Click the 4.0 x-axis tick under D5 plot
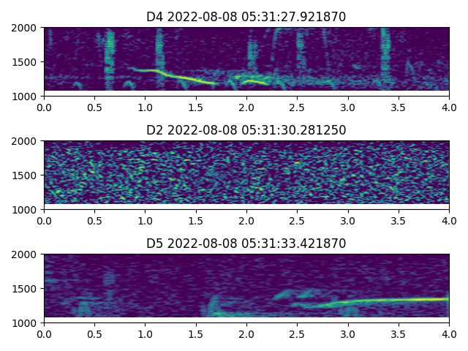468x351 pixels. coord(449,333)
